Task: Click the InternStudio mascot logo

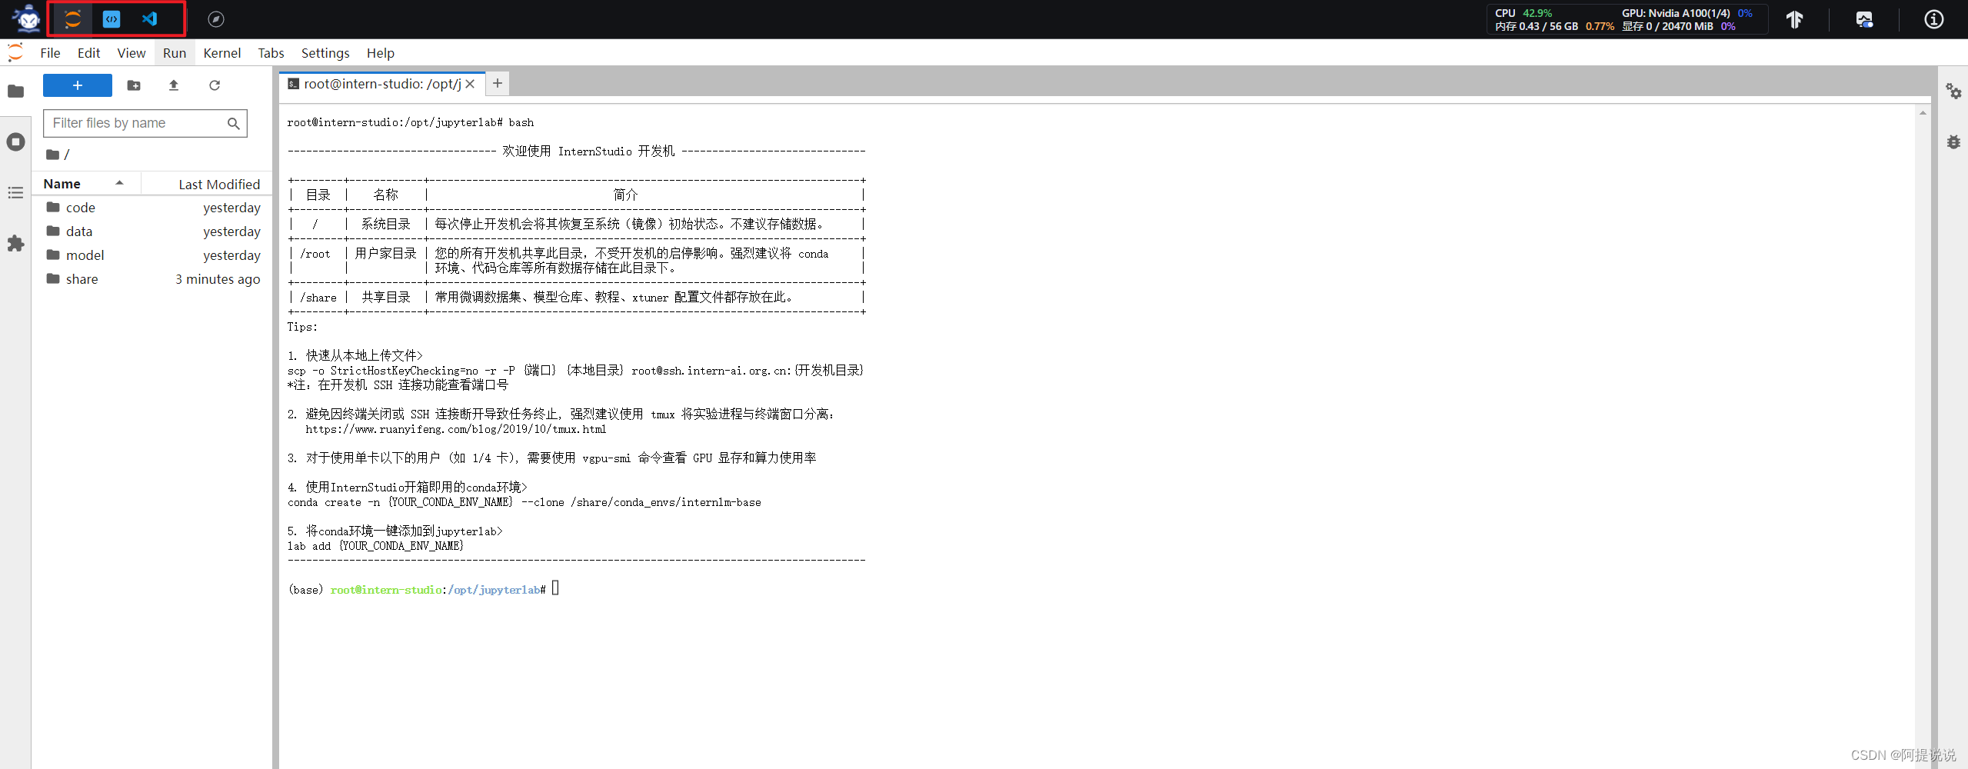Action: pyautogui.click(x=28, y=18)
